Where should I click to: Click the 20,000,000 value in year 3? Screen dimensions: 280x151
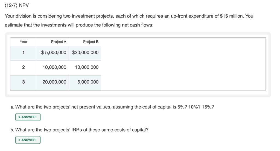[x=54, y=82]
